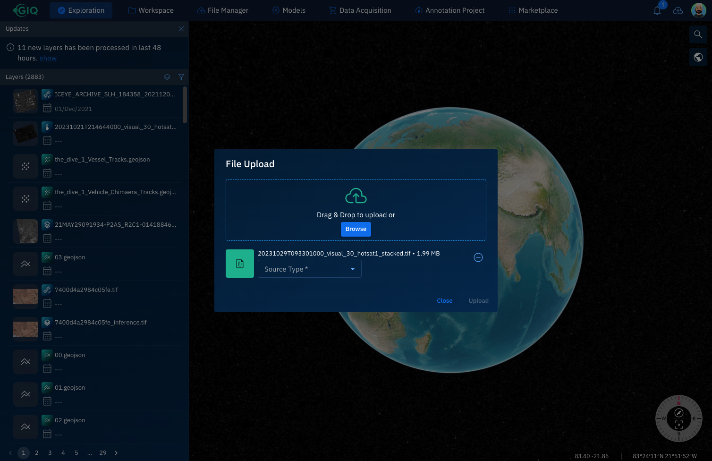Click the layers stack icon in Layers header

167,77
